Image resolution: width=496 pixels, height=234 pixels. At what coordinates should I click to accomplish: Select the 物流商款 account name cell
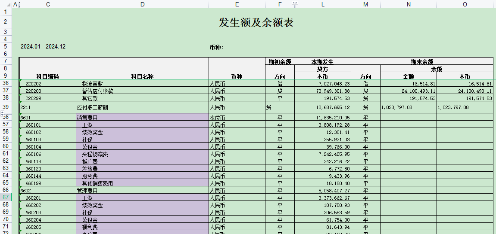point(142,84)
